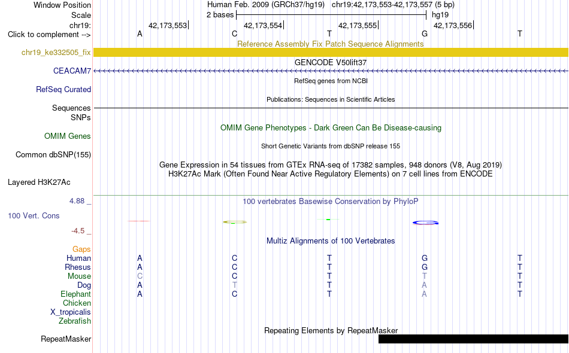Click the GENCODE V50lift37 track title
569x353 pixels.
click(331, 63)
